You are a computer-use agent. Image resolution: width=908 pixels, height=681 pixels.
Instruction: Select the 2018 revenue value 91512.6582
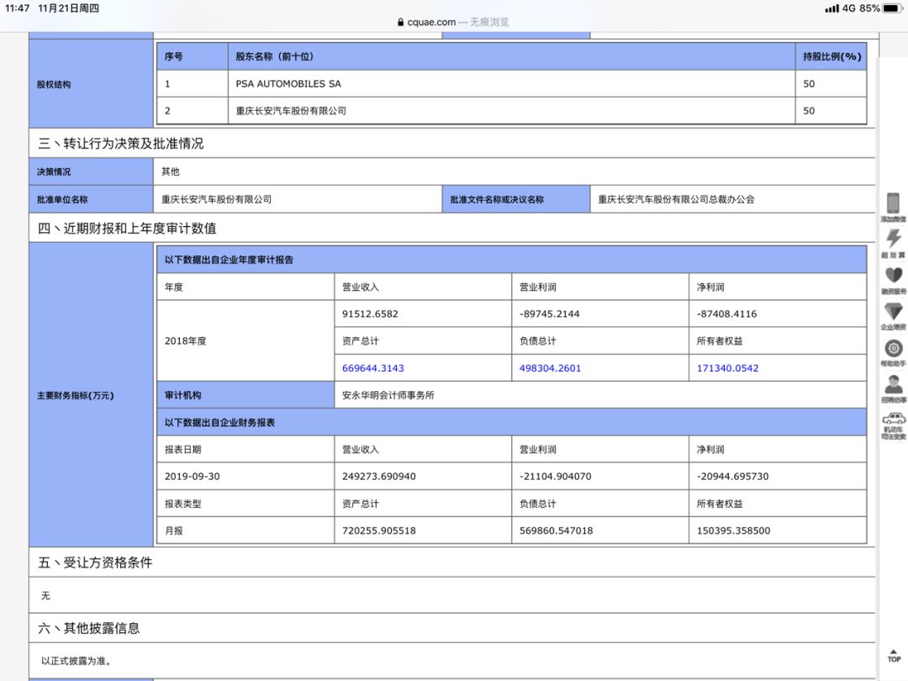pos(370,314)
